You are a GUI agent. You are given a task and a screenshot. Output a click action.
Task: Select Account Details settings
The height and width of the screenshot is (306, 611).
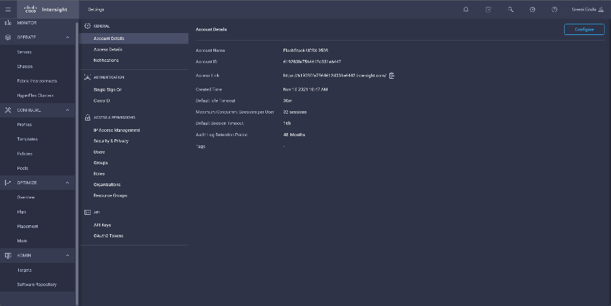(134, 39)
